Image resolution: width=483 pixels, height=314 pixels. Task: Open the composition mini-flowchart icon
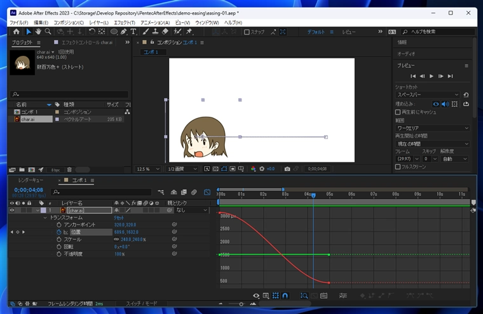point(161,192)
